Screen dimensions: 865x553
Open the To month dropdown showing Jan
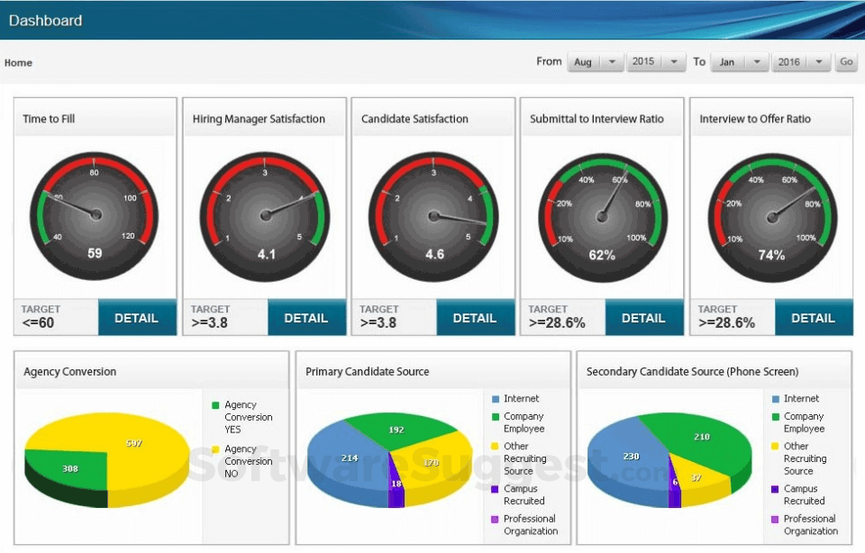click(x=738, y=61)
